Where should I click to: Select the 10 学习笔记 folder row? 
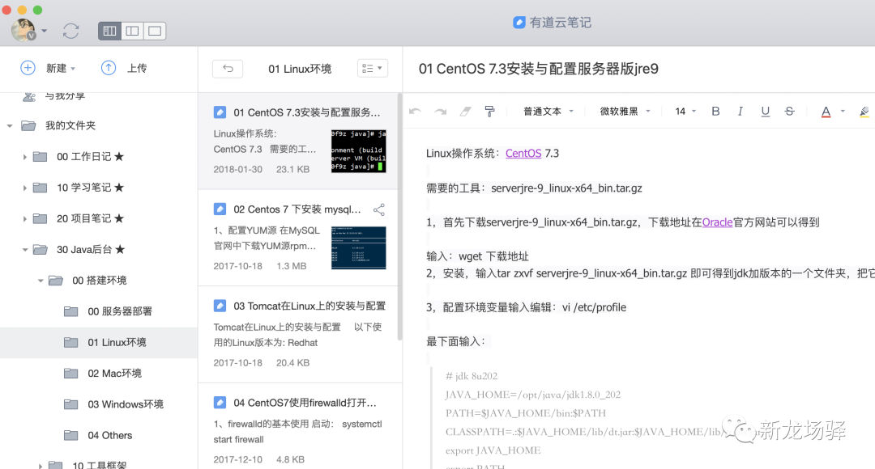pyautogui.click(x=99, y=188)
